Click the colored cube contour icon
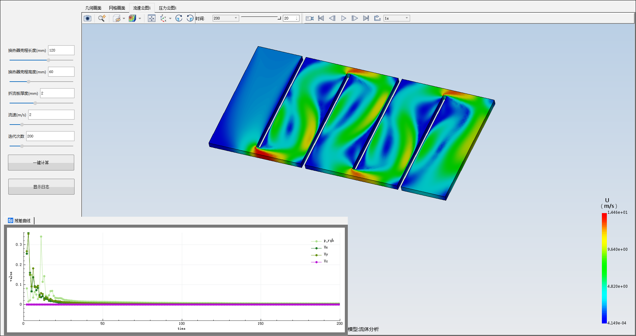This screenshot has height=336, width=636. [132, 18]
